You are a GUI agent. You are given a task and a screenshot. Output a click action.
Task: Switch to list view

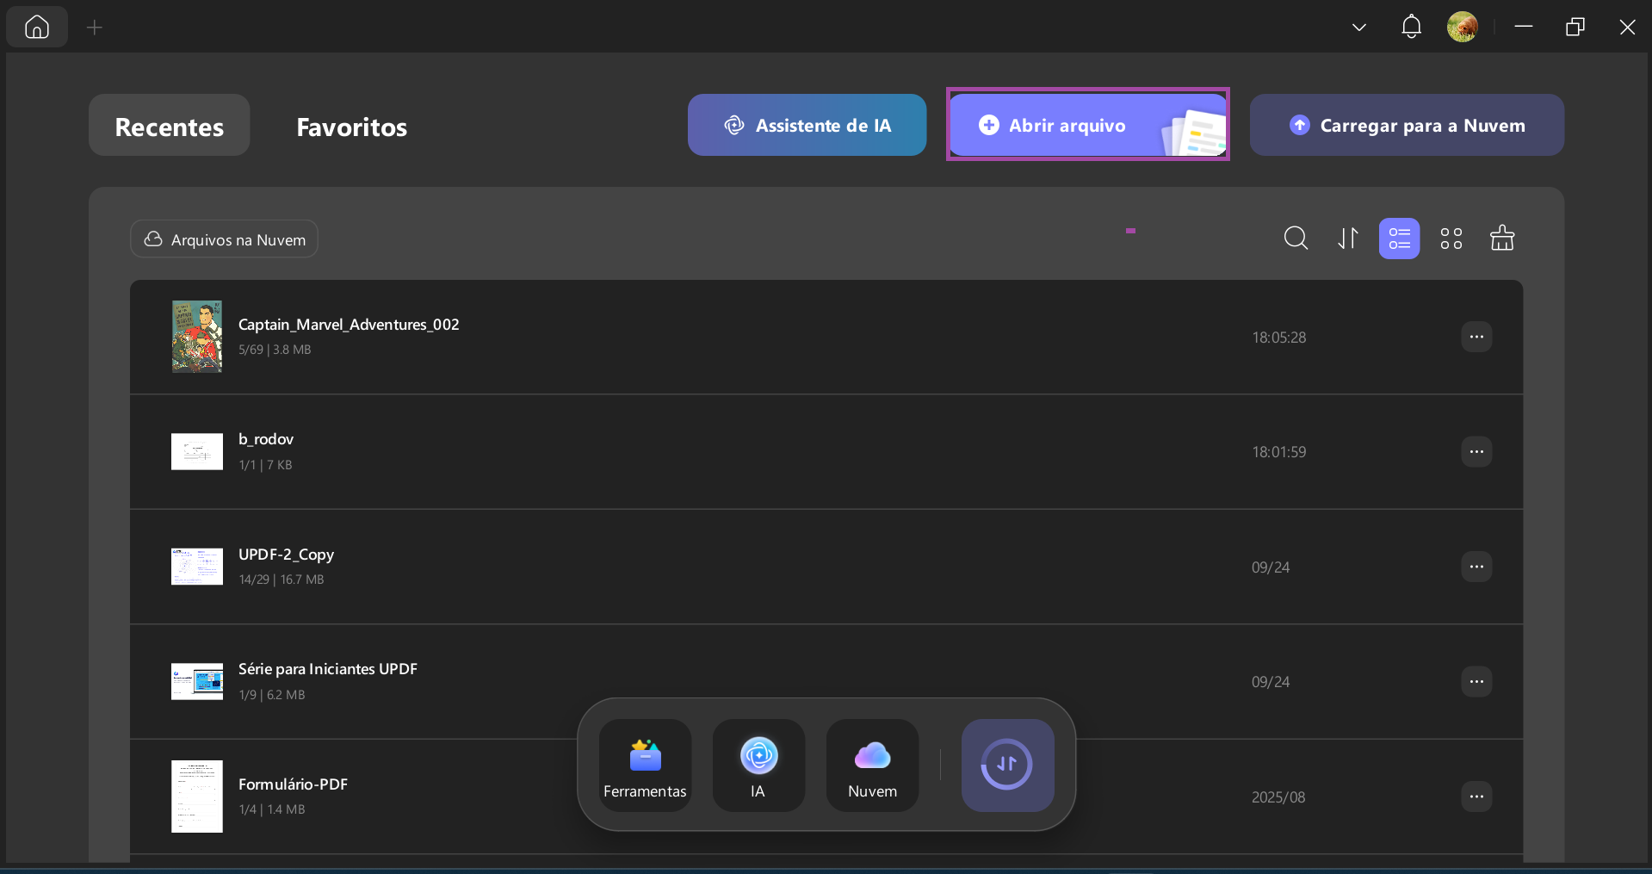tap(1400, 239)
